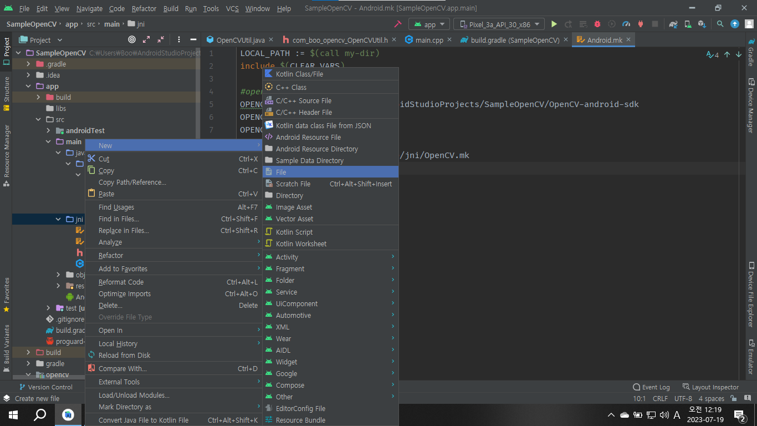Open the app run configuration dropdown
The height and width of the screenshot is (426, 757).
(x=429, y=24)
